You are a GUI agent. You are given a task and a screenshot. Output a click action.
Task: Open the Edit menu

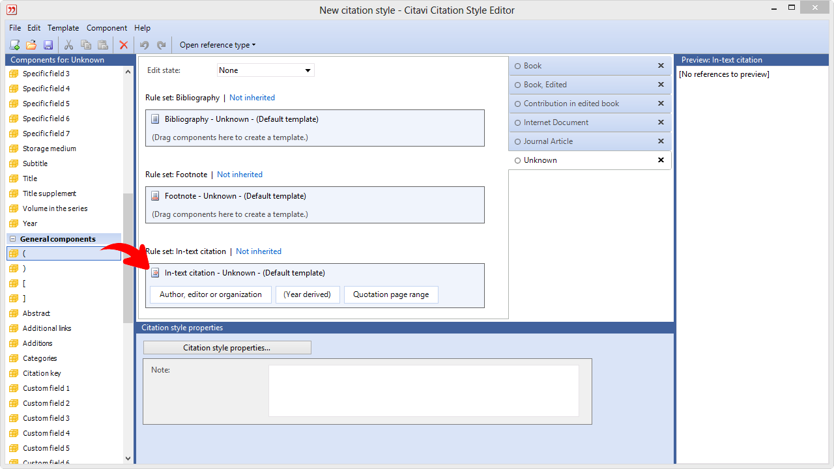click(x=34, y=28)
